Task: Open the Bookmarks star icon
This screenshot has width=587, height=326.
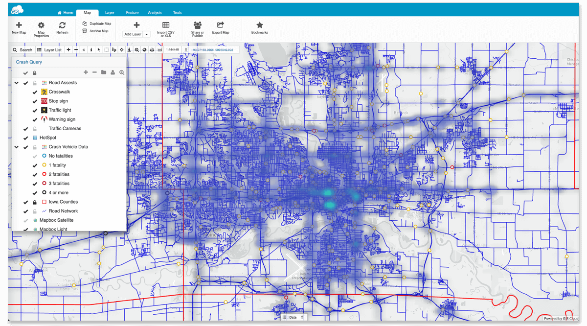Action: pos(259,25)
